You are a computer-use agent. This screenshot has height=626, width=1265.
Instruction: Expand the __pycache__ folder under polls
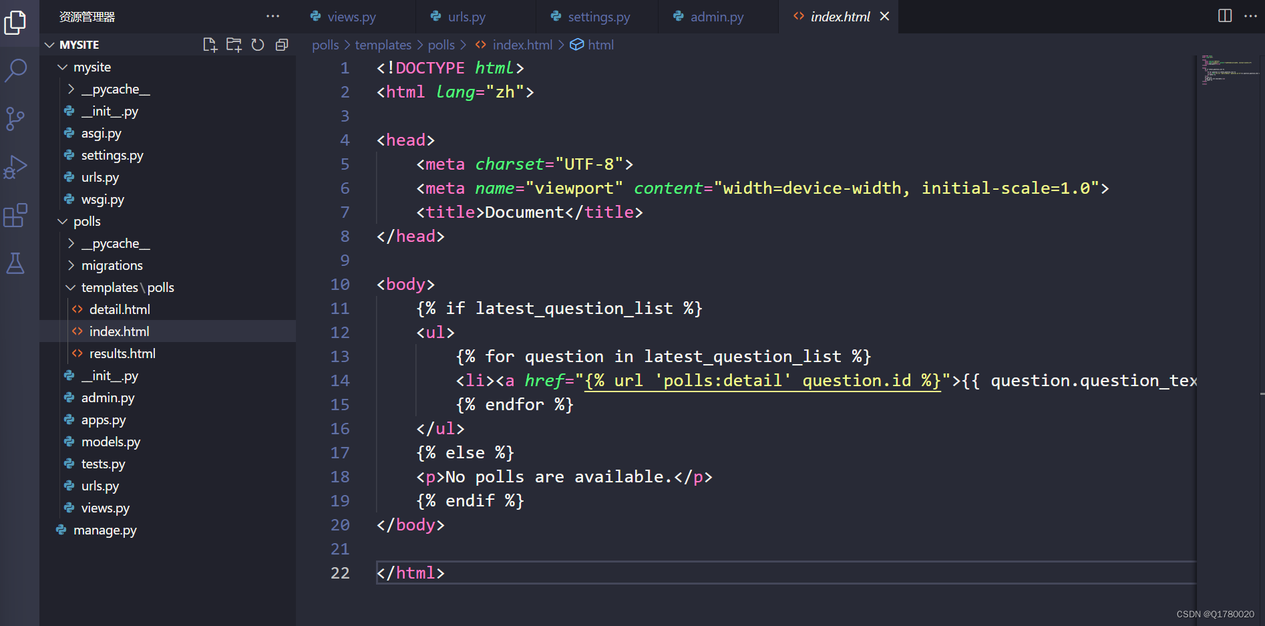coord(168,243)
